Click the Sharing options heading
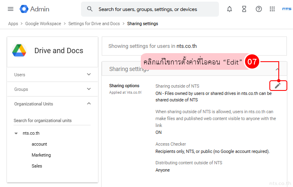This screenshot has width=293, height=187. [x=124, y=86]
